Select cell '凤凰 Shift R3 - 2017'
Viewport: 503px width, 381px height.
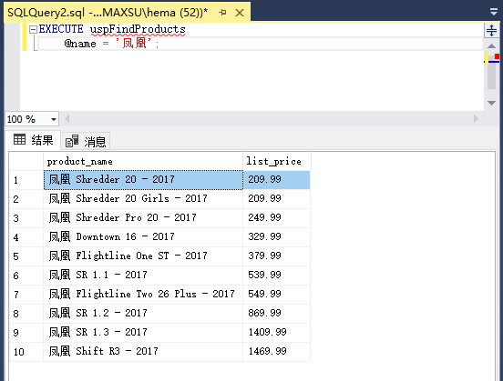tap(143, 352)
